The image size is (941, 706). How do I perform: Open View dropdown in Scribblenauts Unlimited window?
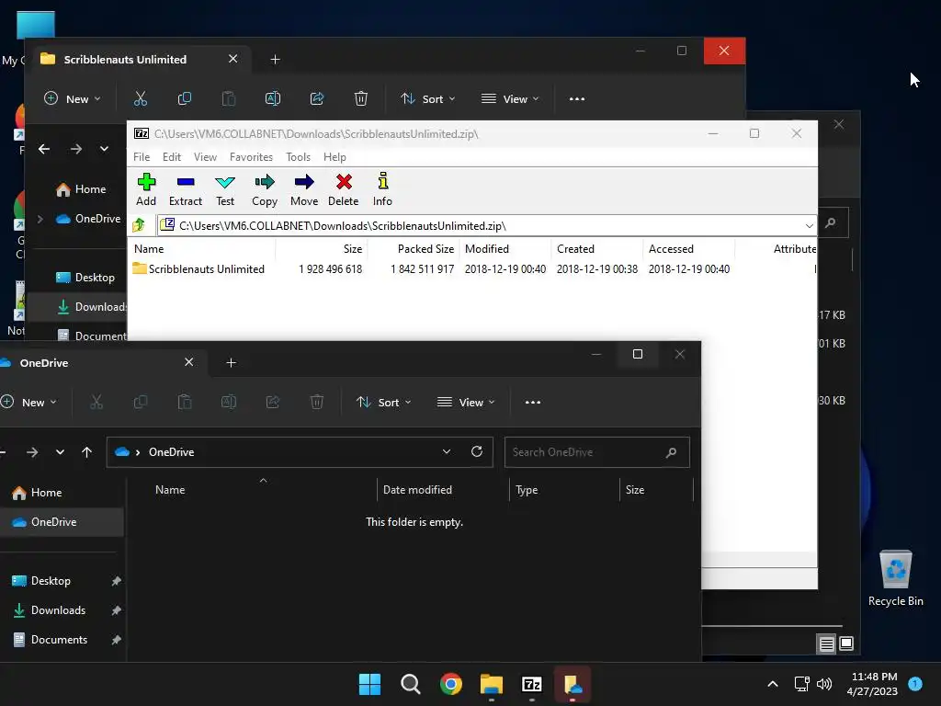point(510,98)
